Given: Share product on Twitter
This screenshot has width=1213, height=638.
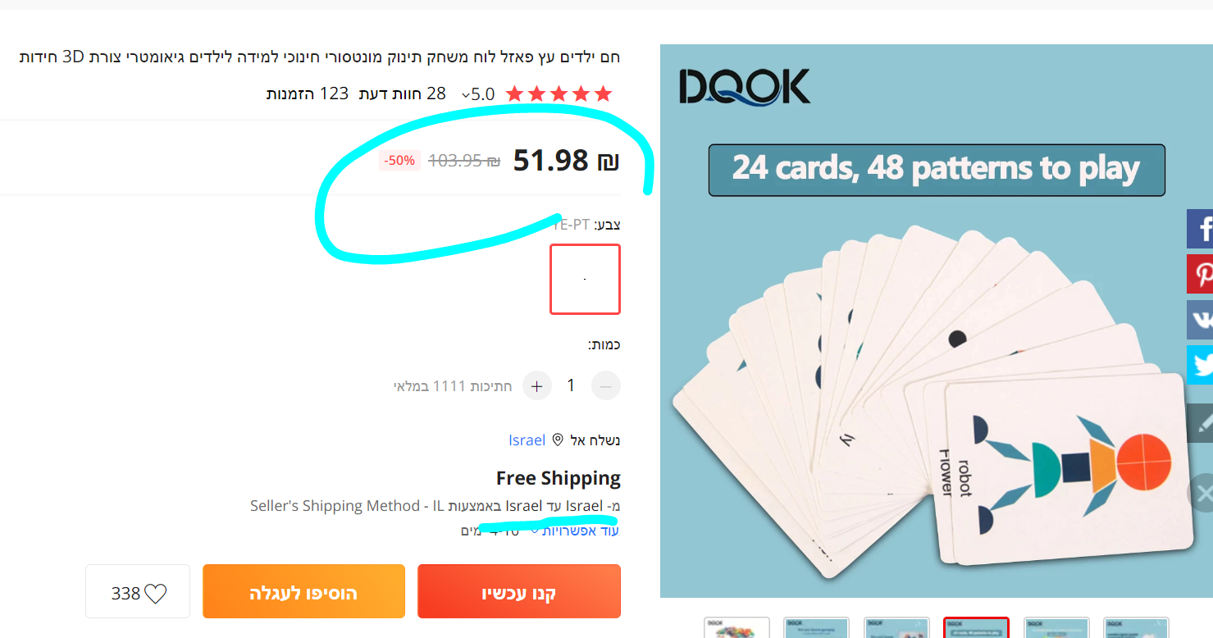Looking at the screenshot, I should click(x=1201, y=365).
